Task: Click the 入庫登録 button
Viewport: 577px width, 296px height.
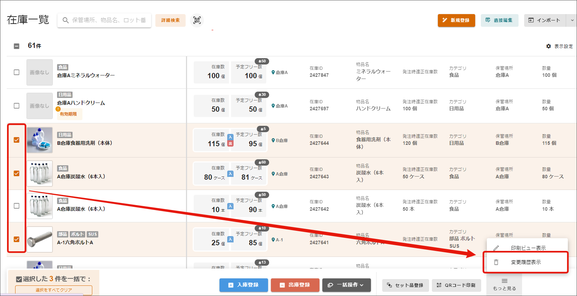Action: coord(243,285)
